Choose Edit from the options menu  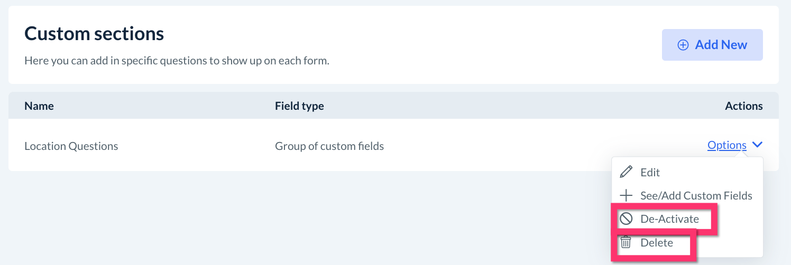point(650,173)
